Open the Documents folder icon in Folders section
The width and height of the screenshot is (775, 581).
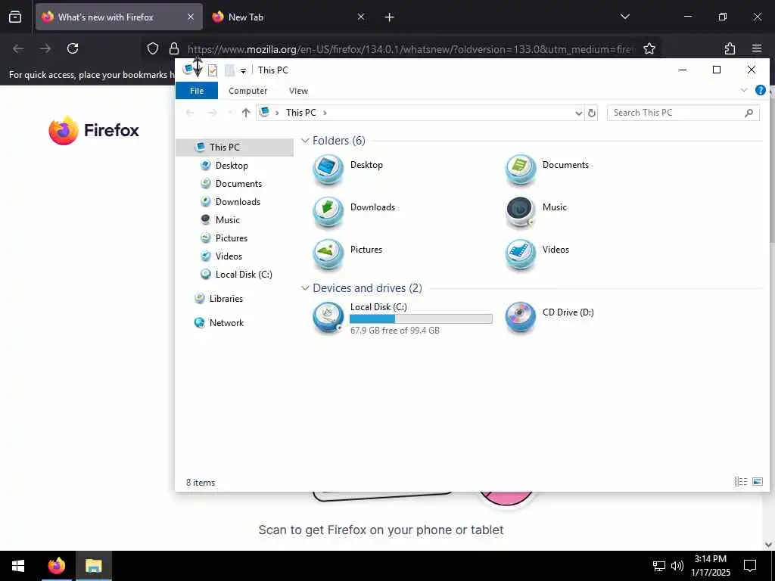click(521, 169)
